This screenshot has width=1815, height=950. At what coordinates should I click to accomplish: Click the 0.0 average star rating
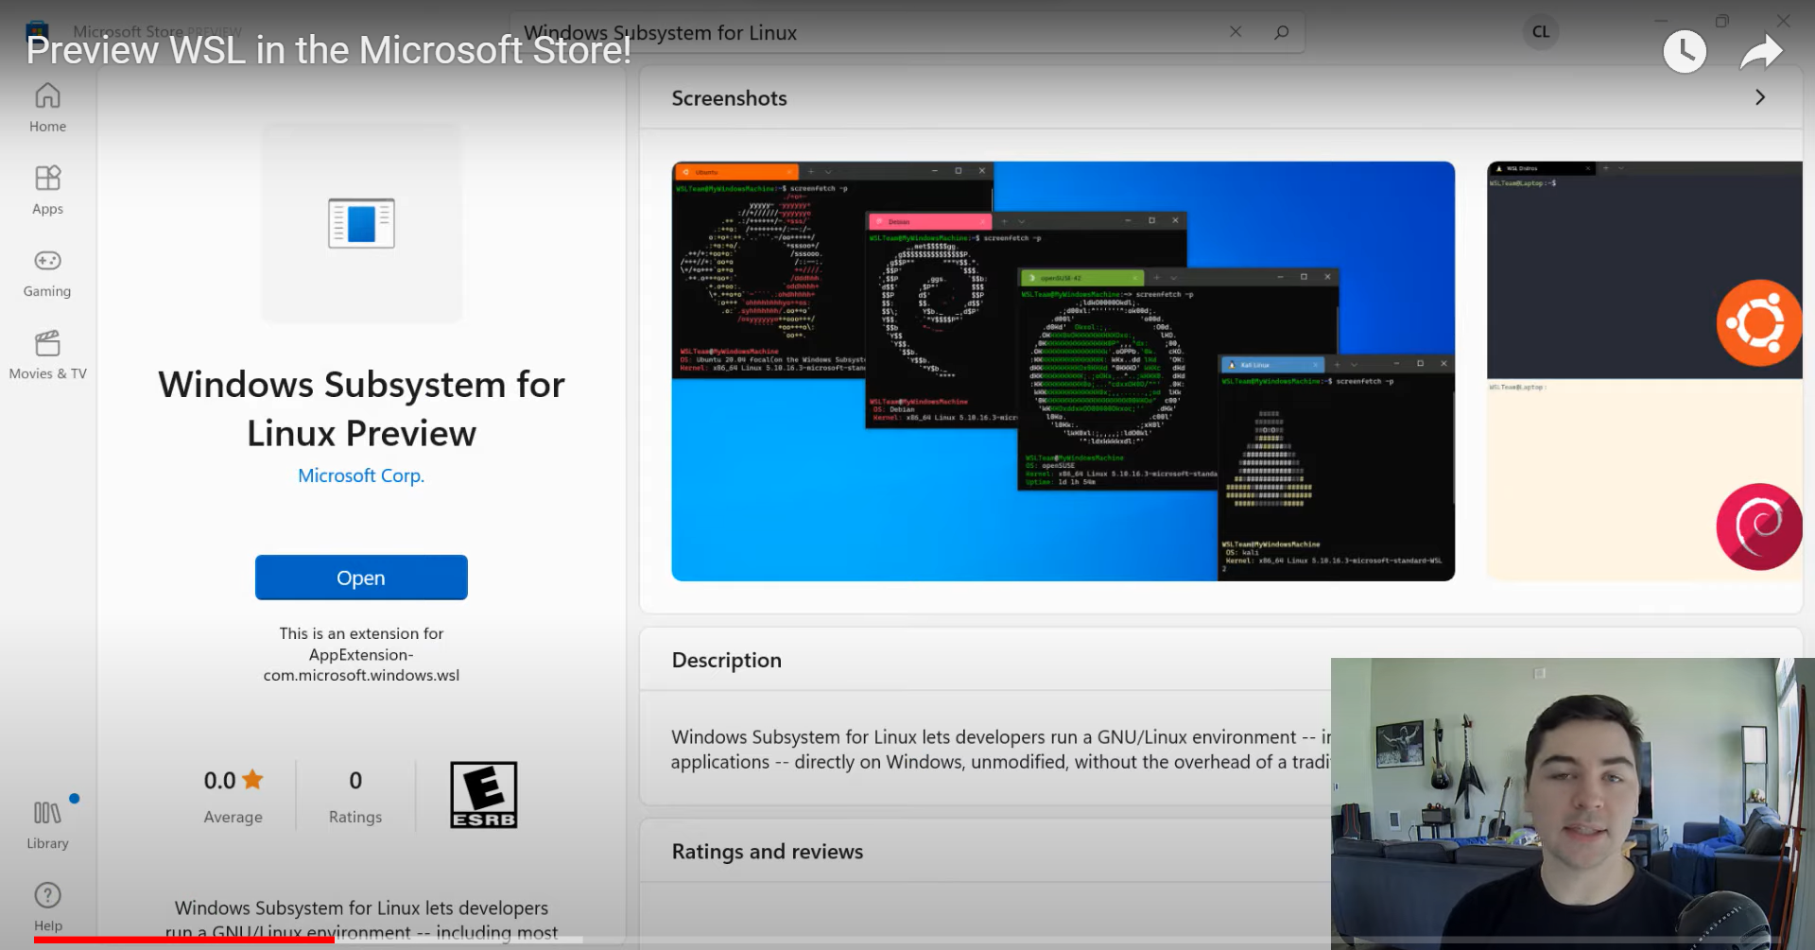coord(233,781)
